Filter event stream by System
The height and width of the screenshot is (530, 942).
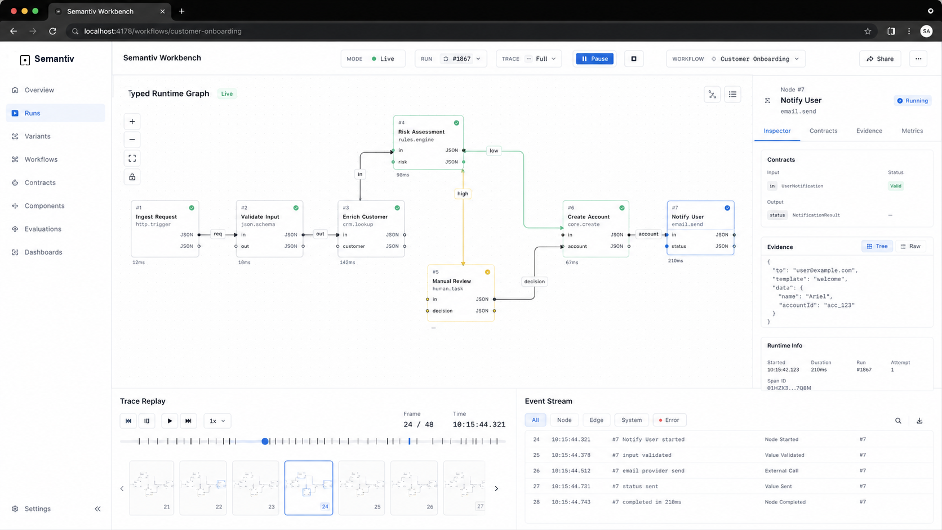(x=632, y=420)
